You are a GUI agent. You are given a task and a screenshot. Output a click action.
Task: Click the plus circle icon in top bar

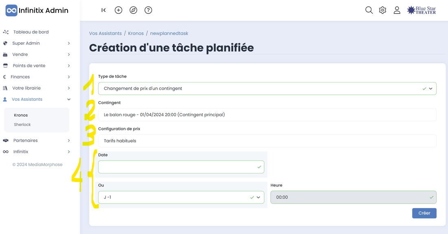point(119,10)
